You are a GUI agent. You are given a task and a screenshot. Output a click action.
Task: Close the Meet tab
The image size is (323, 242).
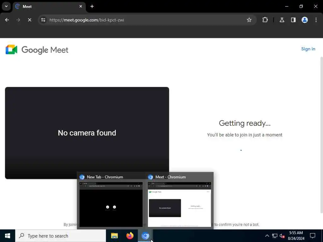click(81, 6)
